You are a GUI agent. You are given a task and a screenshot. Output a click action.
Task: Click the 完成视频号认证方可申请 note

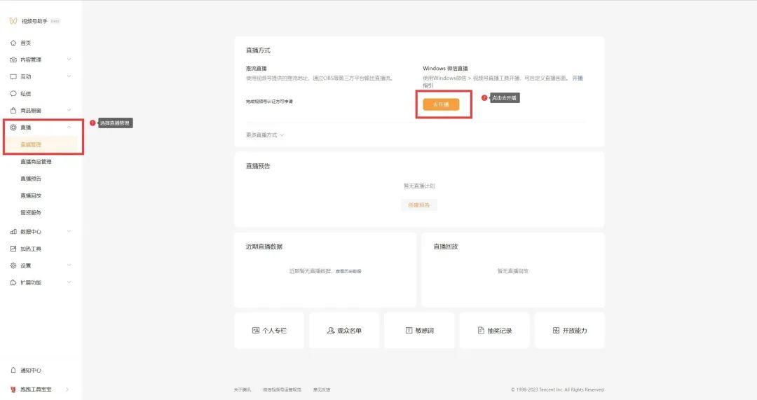pyautogui.click(x=269, y=102)
